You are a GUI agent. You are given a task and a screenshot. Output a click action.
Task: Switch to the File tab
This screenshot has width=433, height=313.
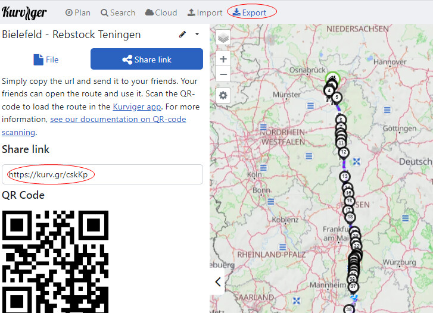tap(46, 60)
